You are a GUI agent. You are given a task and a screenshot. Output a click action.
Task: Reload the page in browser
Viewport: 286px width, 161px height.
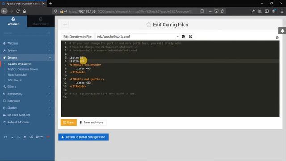click(18, 11)
